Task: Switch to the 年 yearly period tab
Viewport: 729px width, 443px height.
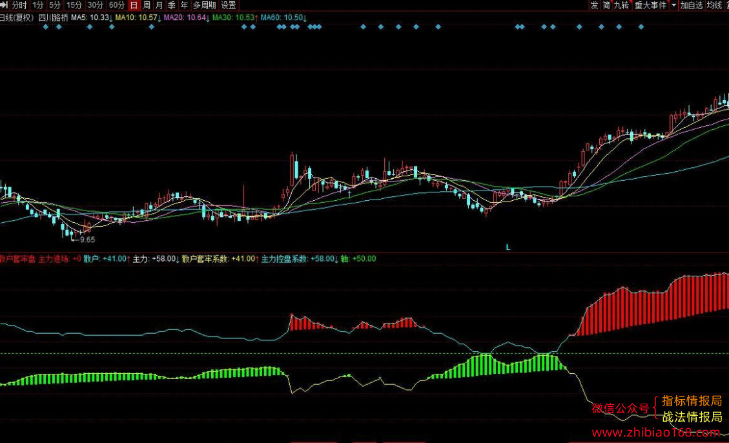Action: pos(184,5)
